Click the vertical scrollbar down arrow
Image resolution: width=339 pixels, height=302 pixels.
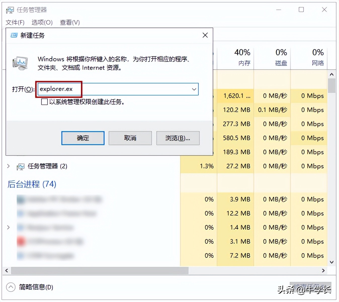click(x=331, y=262)
